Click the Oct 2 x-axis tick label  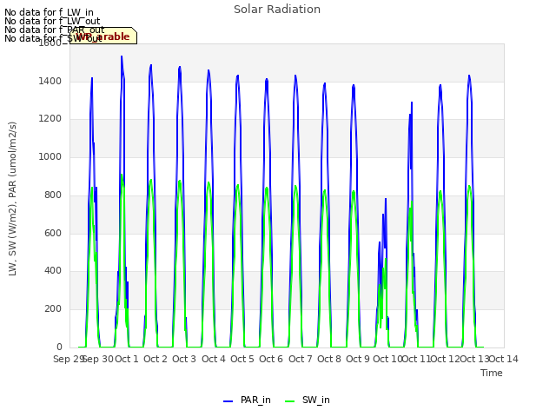156,359
